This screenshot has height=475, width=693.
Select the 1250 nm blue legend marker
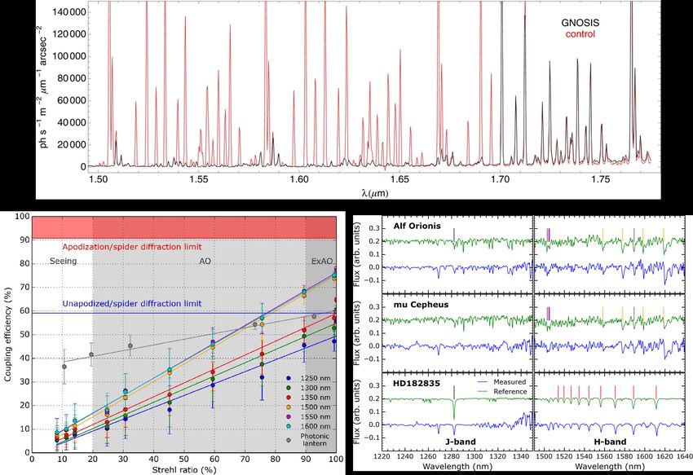(x=289, y=378)
